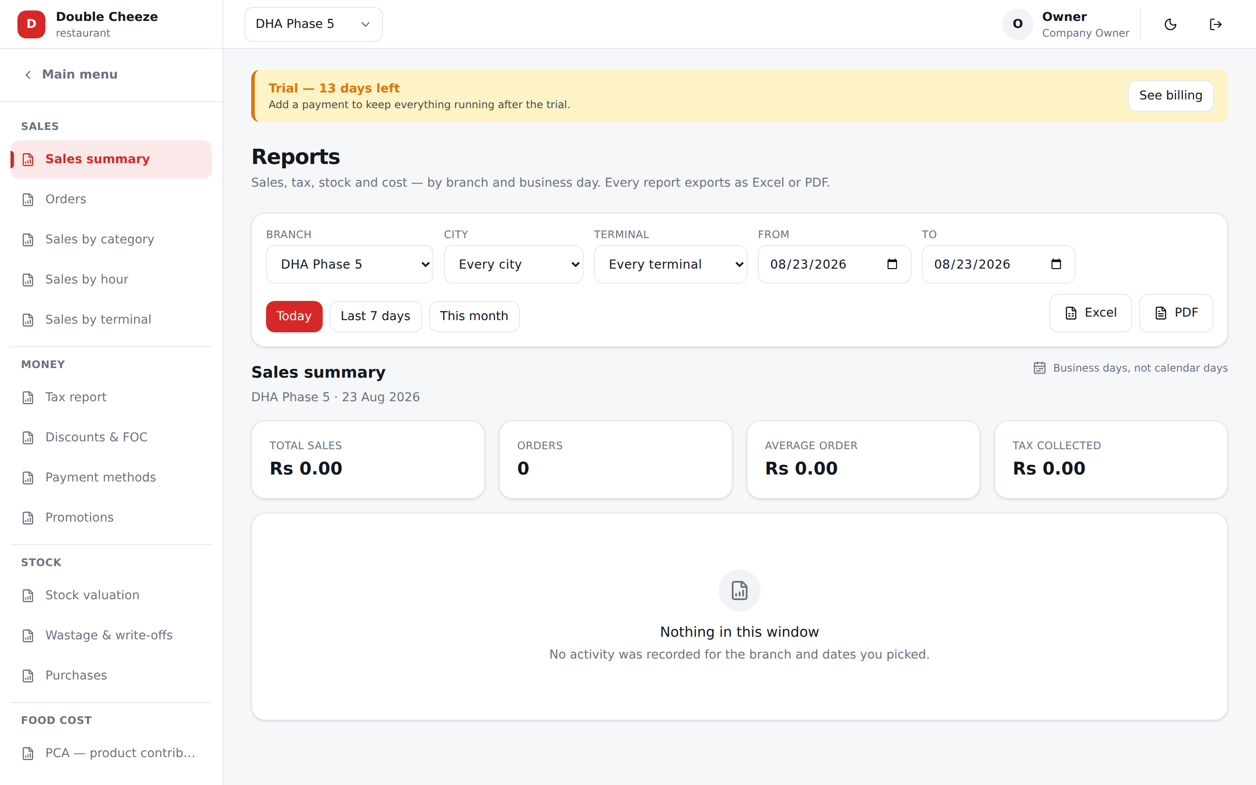1256x785 pixels.
Task: Click the PCA product contribution icon
Action: coord(28,753)
